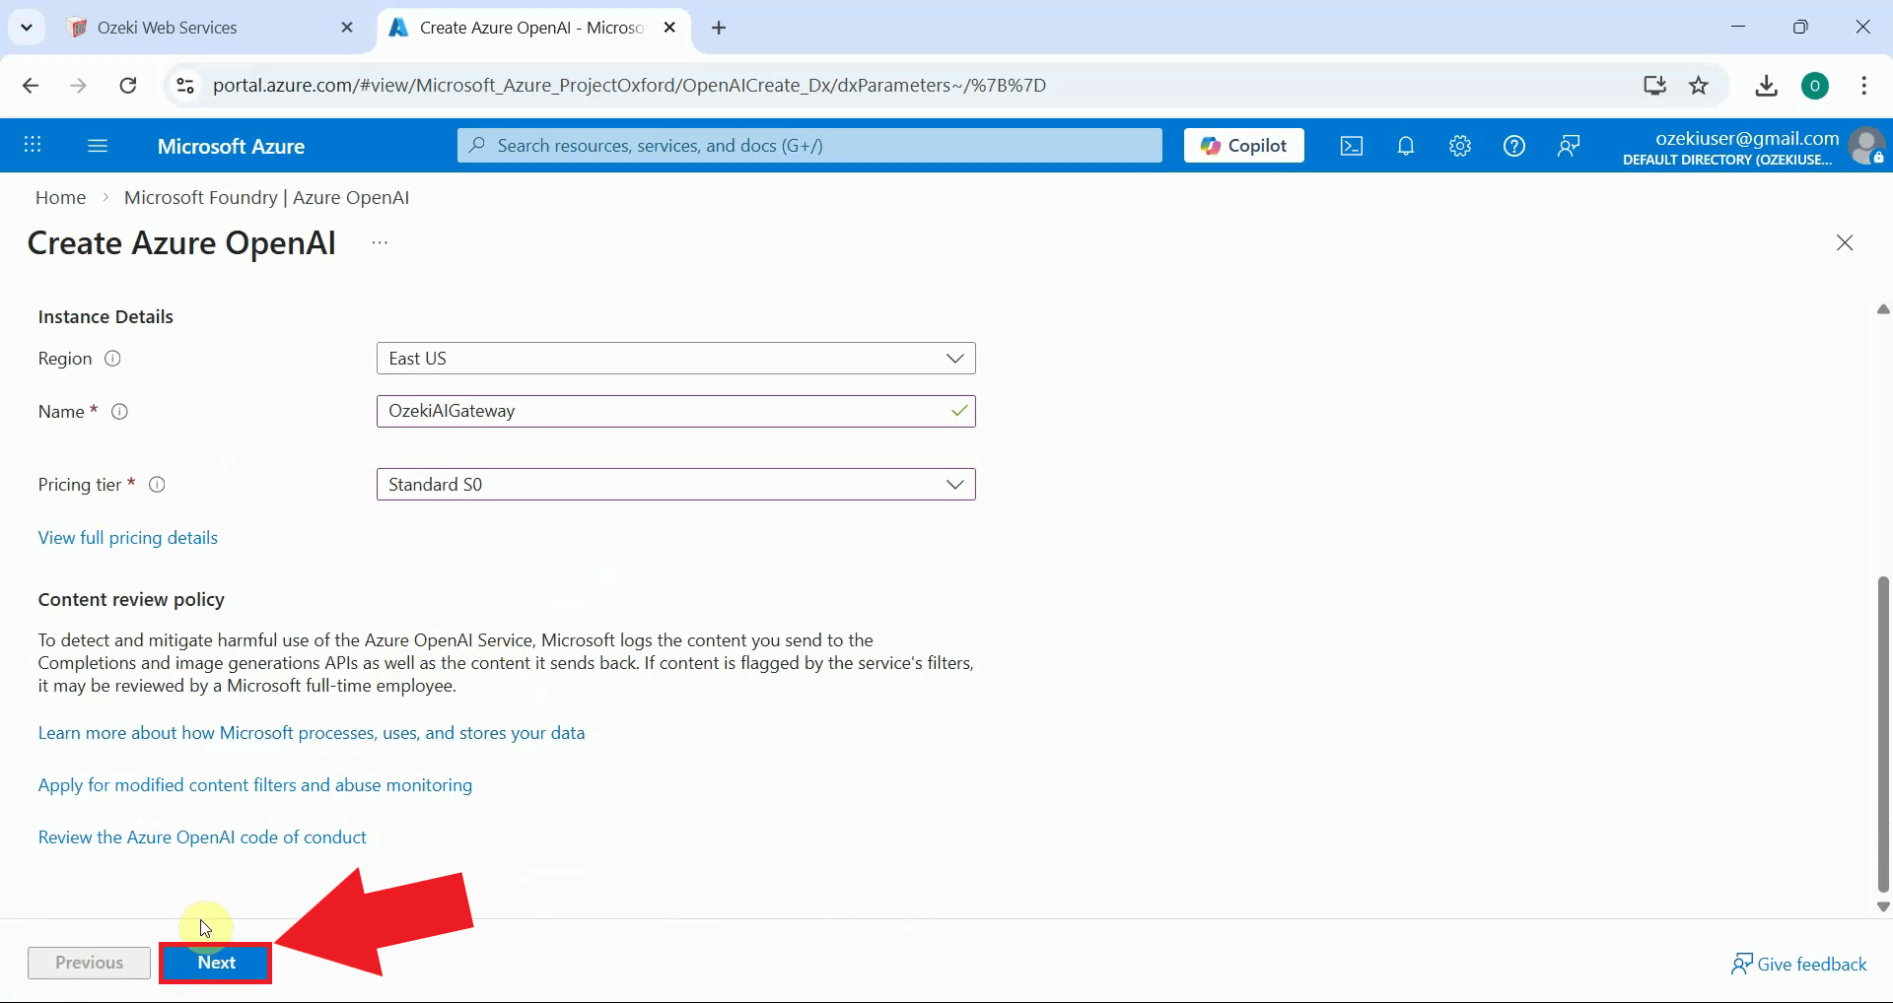Viewport: 1893px width, 1003px height.
Task: Click the Name input field
Action: coord(661,412)
